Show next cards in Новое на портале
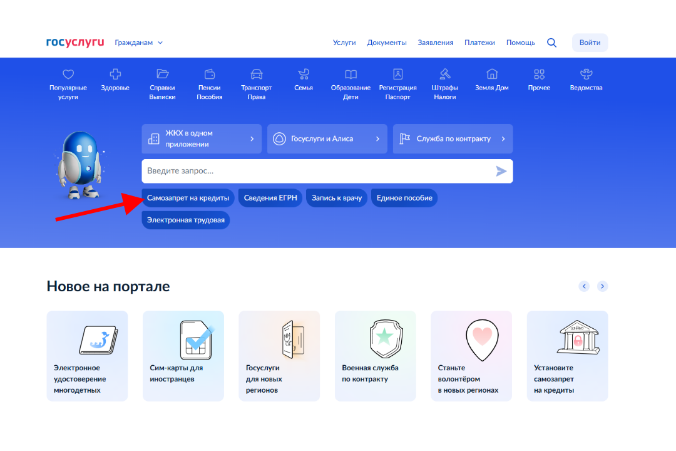Viewport: 676px width, 451px height. click(x=602, y=286)
